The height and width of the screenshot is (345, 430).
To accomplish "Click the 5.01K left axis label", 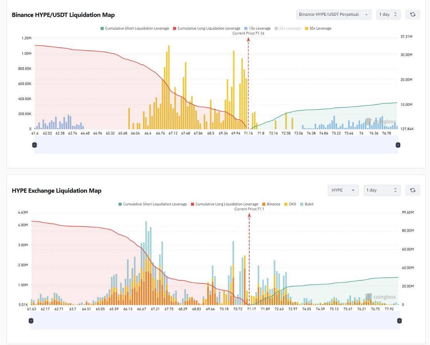I will pyautogui.click(x=23, y=305).
